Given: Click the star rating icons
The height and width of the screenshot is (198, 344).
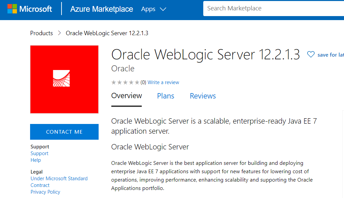Looking at the screenshot, I should pyautogui.click(x=125, y=82).
